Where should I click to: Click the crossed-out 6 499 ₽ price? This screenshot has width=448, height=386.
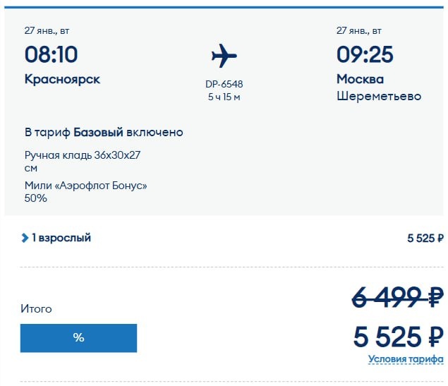[x=397, y=296]
